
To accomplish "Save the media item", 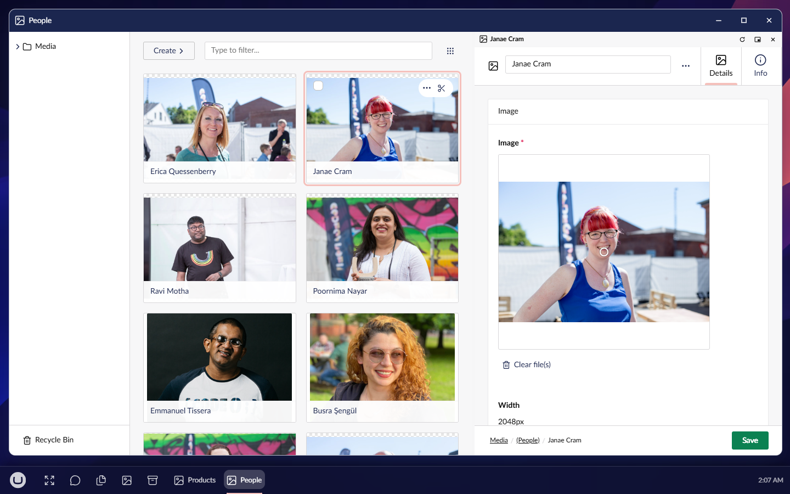I will 750,440.
